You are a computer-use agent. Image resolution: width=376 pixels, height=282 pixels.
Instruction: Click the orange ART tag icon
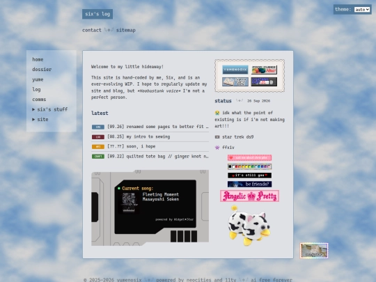click(x=98, y=146)
